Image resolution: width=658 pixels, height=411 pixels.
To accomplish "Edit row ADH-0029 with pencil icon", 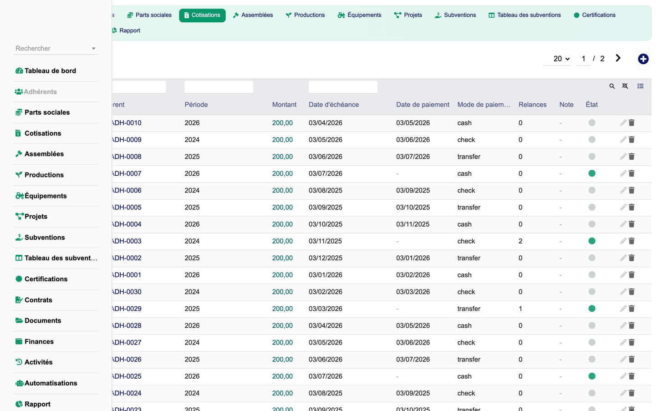I will tap(623, 309).
